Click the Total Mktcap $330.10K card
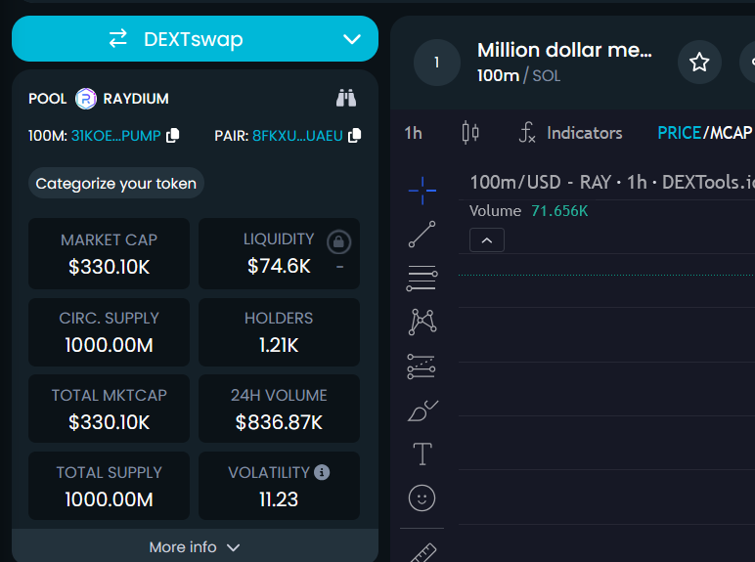Screen dimensions: 755x562 coord(109,409)
